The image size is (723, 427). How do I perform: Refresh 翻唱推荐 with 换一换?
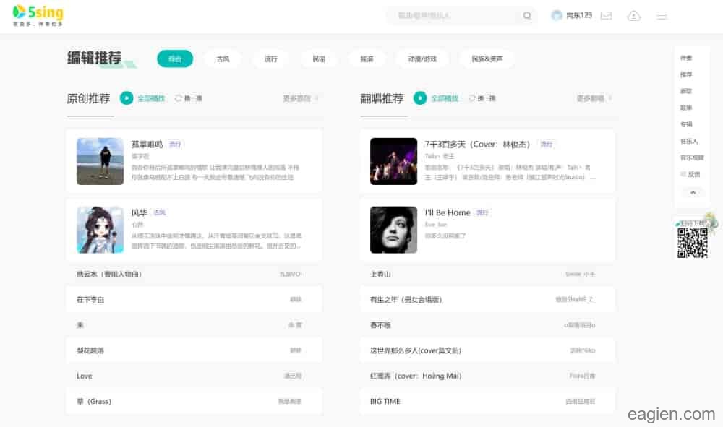coord(482,98)
